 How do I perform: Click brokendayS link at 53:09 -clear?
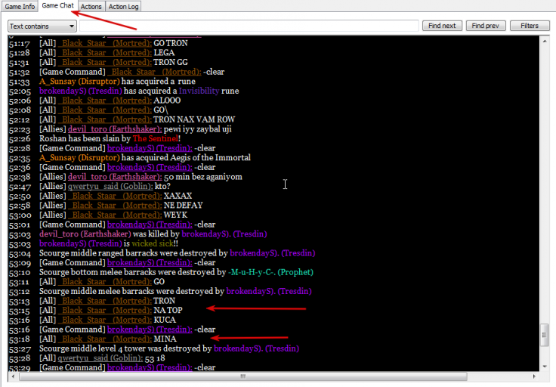point(150,263)
